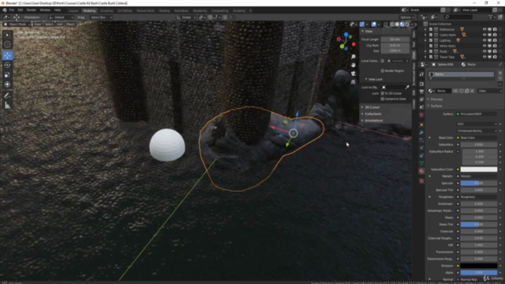The height and width of the screenshot is (284, 505).
Task: Toggle the camera view icon
Action: (353, 73)
